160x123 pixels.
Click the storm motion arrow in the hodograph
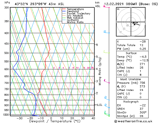[x=136, y=24]
